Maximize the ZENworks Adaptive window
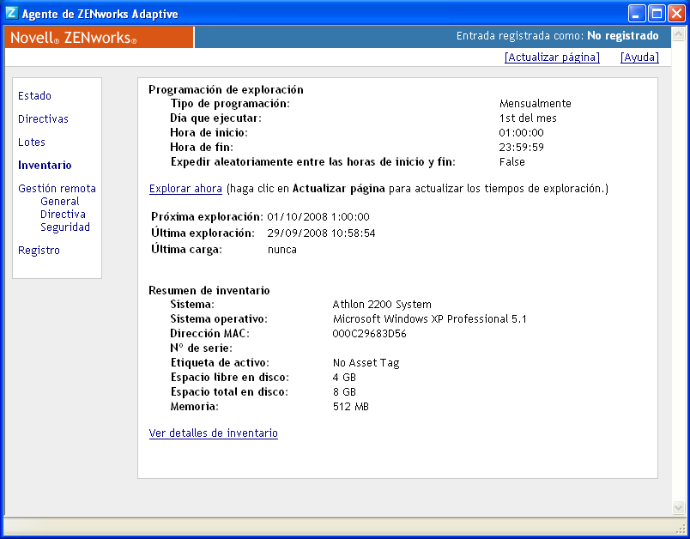This screenshot has width=690, height=539. [657, 14]
